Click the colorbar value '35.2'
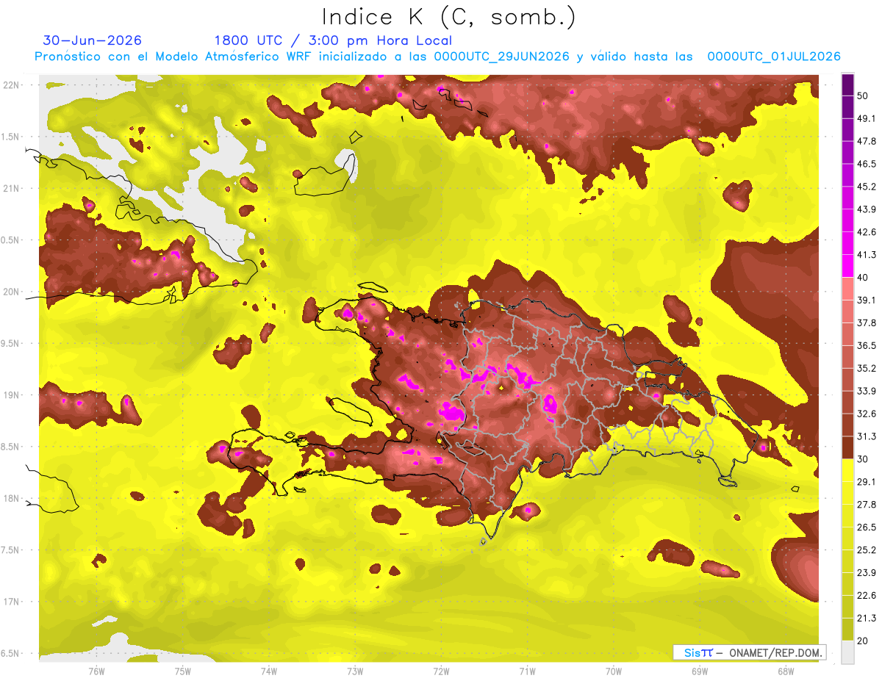 866,368
